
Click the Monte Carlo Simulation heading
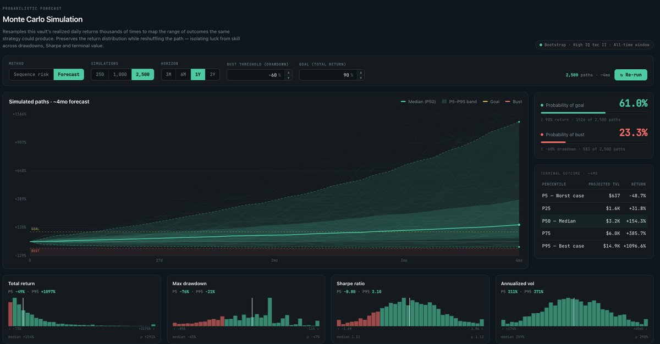(42, 20)
